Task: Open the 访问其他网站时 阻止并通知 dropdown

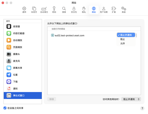Action: point(131,99)
